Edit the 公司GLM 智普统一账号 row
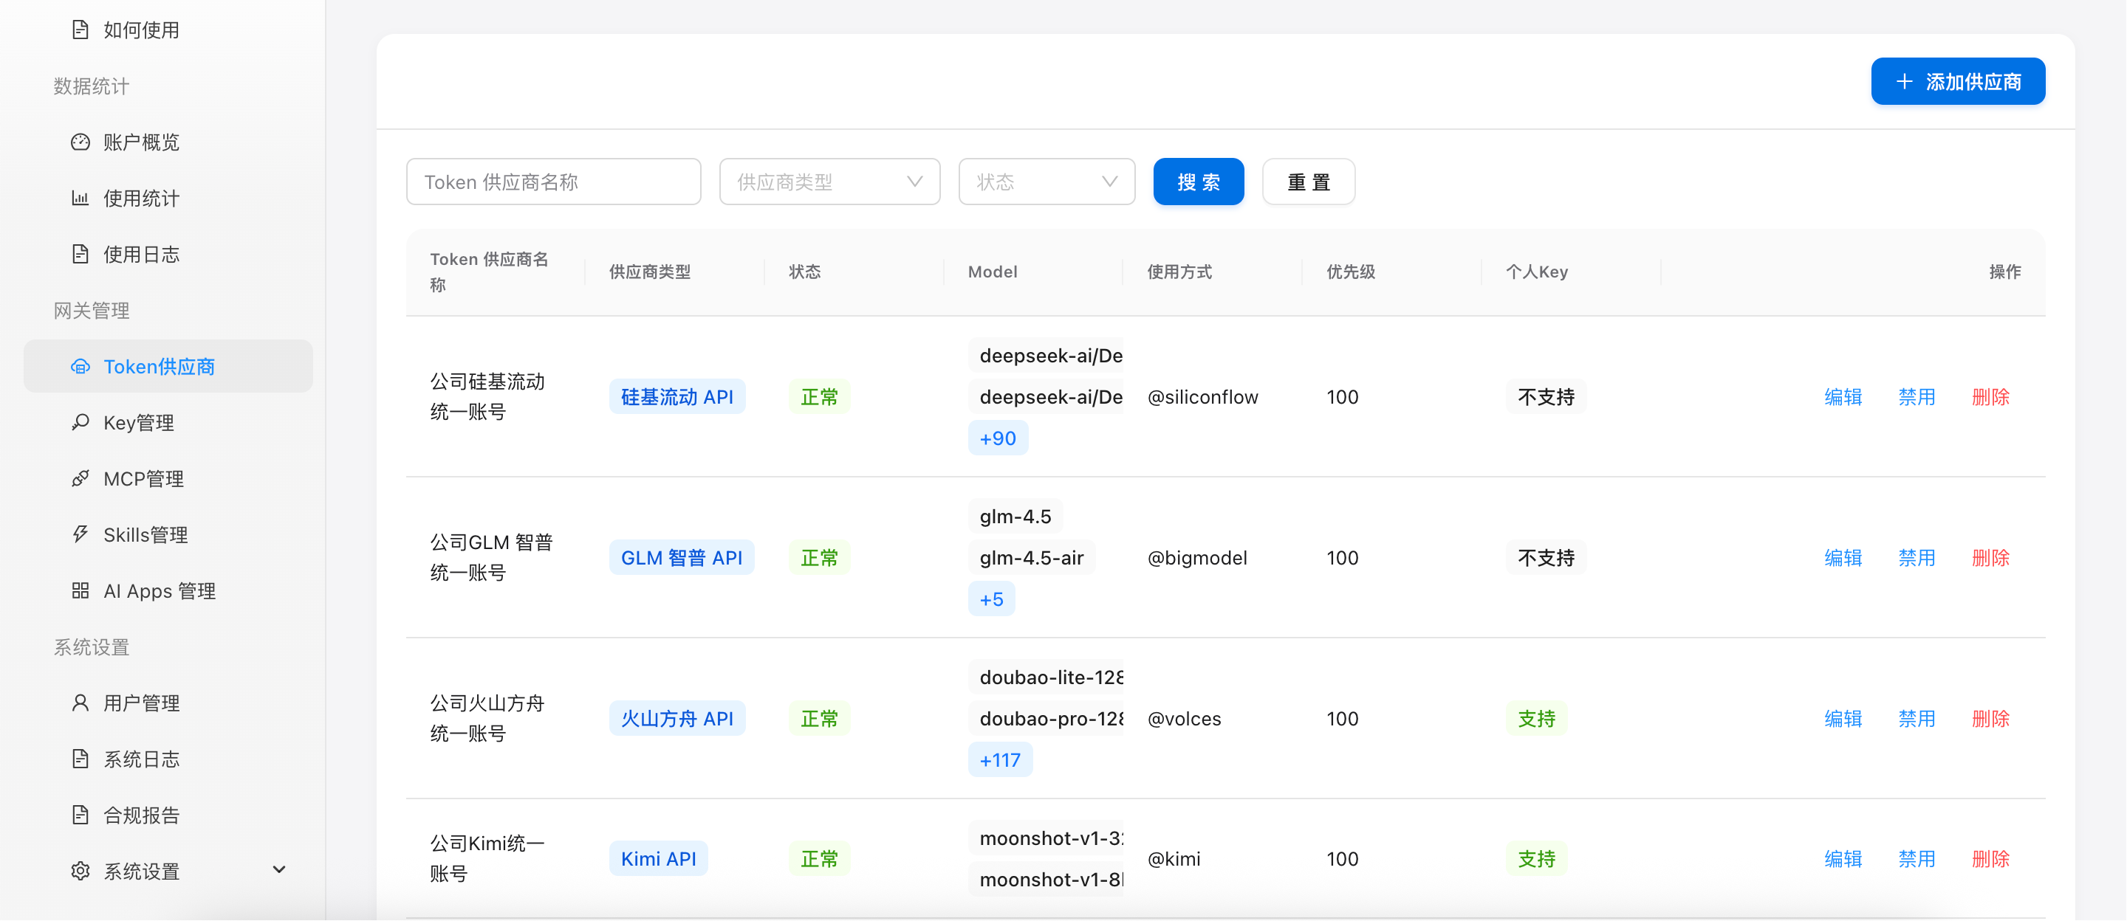 (1843, 559)
